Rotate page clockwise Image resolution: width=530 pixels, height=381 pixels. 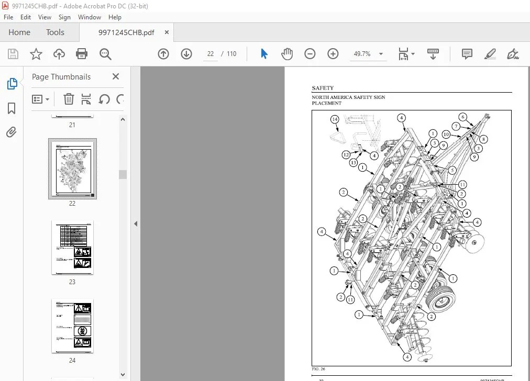point(120,99)
